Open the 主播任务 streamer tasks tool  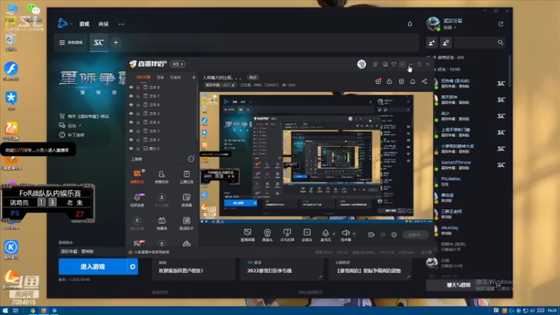coord(186,176)
